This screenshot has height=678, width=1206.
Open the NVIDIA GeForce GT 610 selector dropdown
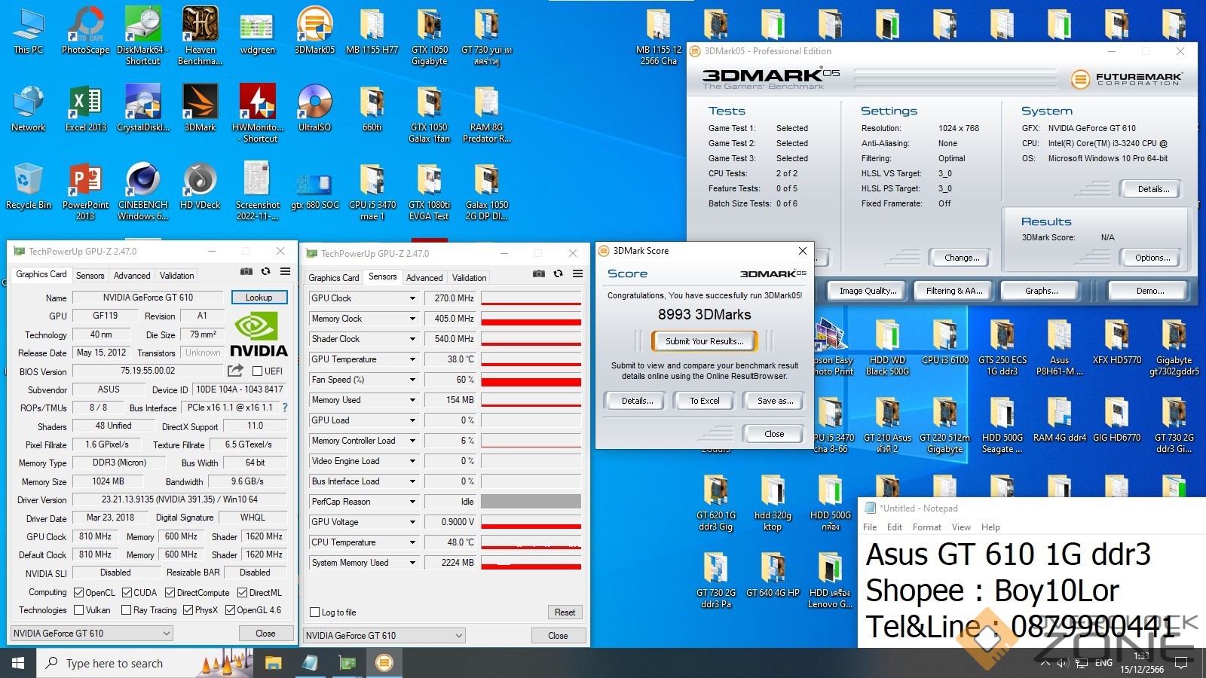[92, 634]
